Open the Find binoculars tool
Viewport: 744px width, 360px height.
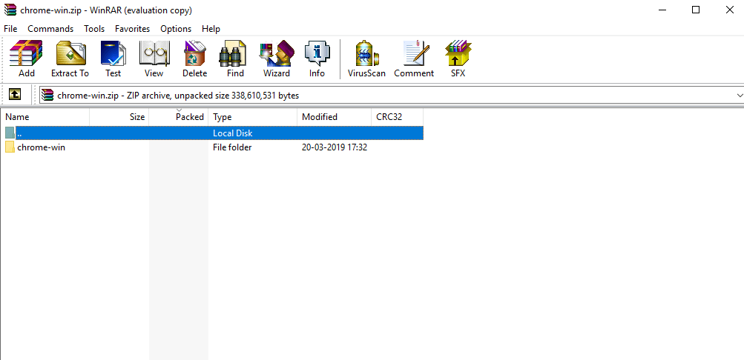[235, 59]
